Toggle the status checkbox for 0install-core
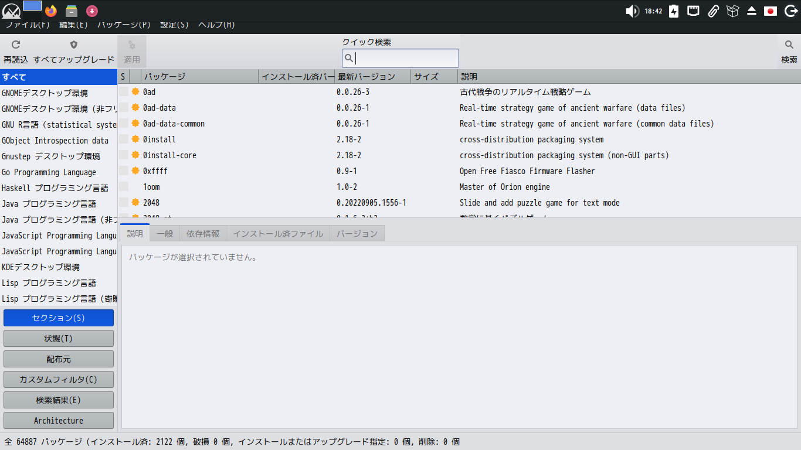Screen dimensions: 801x450 pyautogui.click(x=124, y=155)
